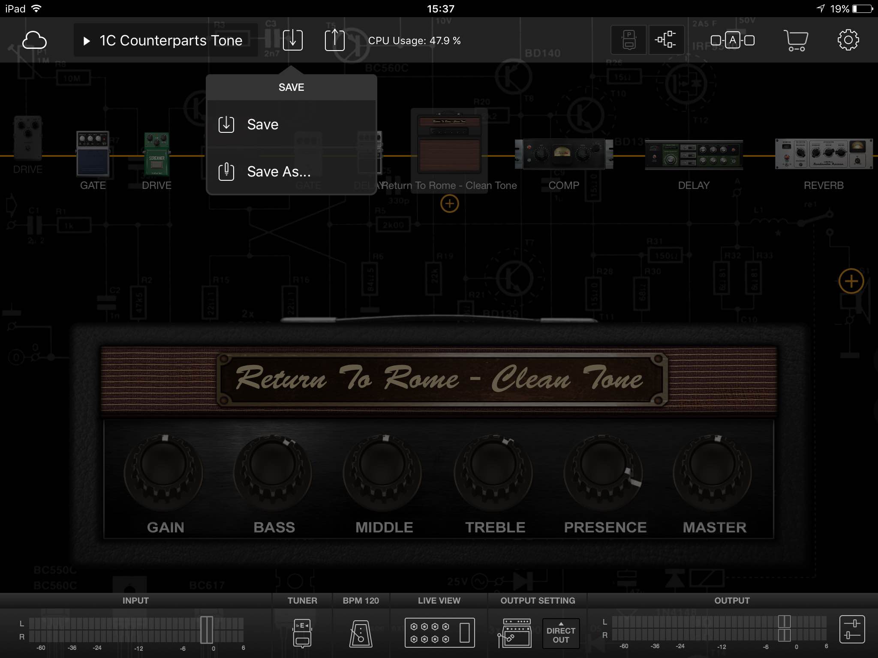Select the first DRIVE pedal in the chain
878x658 pixels.
pos(28,138)
